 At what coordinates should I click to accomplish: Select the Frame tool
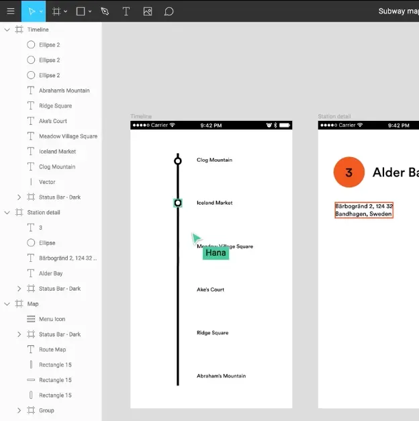56,11
